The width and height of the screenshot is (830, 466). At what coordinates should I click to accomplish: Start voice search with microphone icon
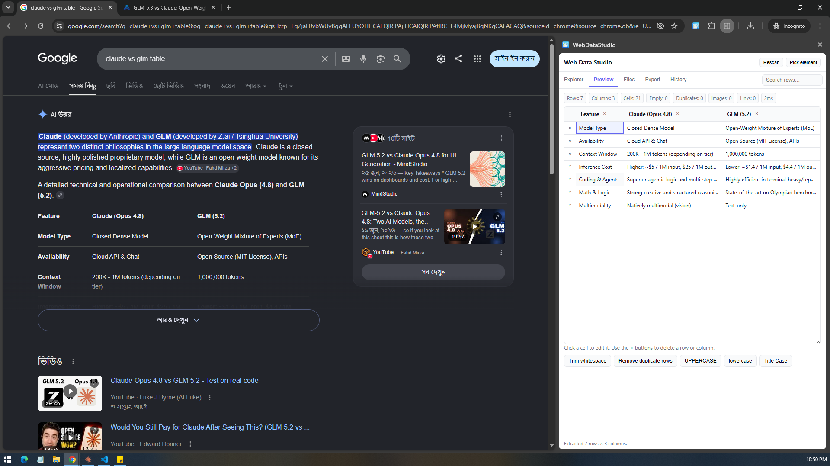click(363, 59)
